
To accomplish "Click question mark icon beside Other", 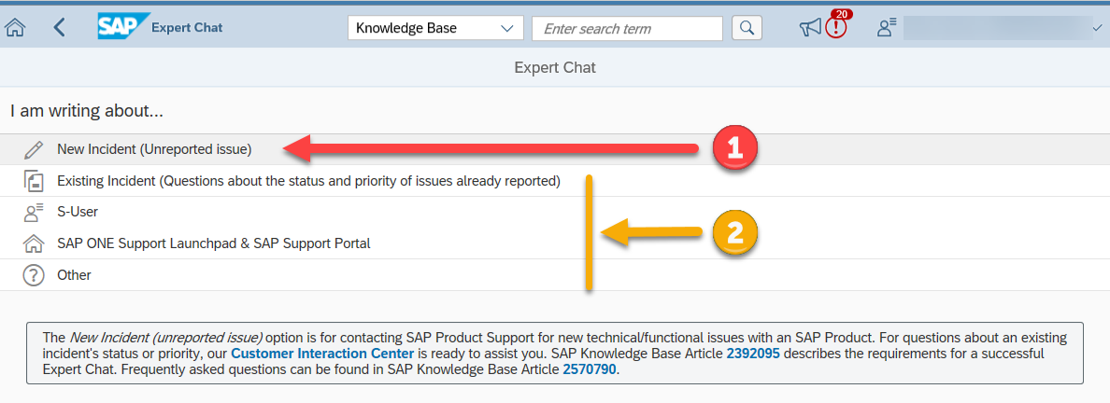I will tap(34, 275).
